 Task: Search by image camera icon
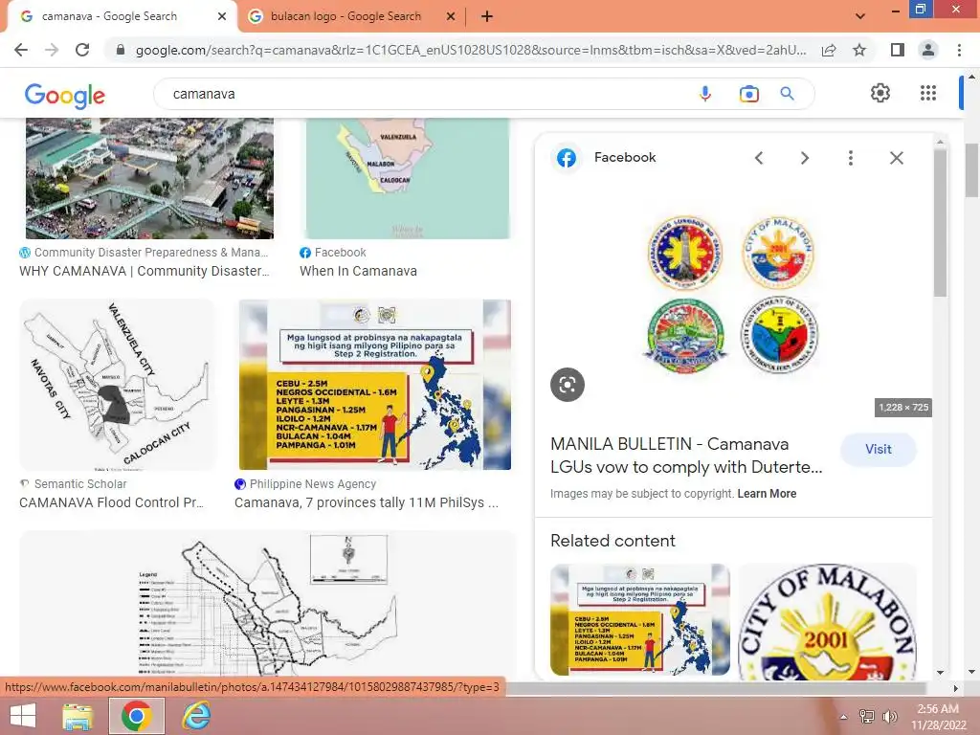pyautogui.click(x=748, y=94)
